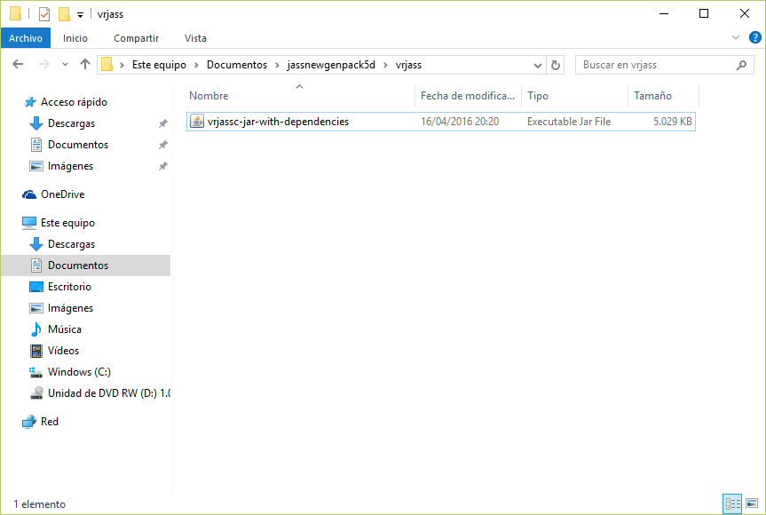Click the address bar folder icon
The width and height of the screenshot is (766, 515).
click(107, 65)
